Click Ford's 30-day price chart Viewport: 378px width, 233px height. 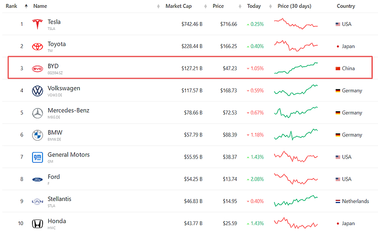click(296, 179)
